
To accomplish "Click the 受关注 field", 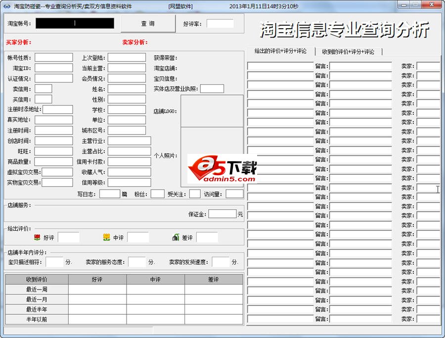I will point(195,194).
